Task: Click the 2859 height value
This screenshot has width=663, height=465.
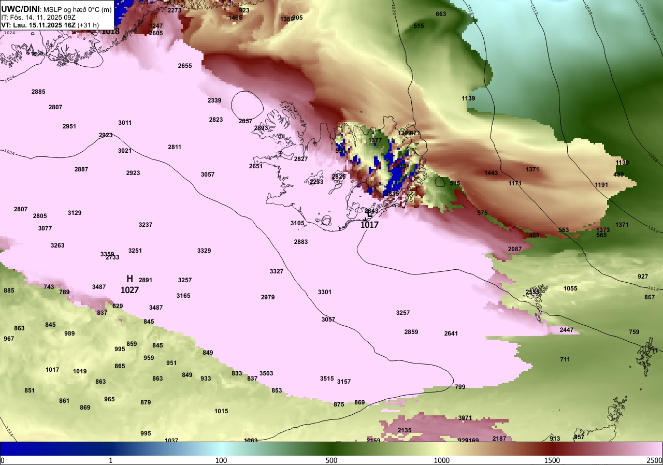Action: point(411,332)
